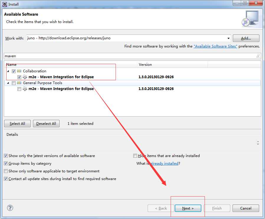
Task: Click the eraser icon to clear the filter text
Action: (x=258, y=56)
